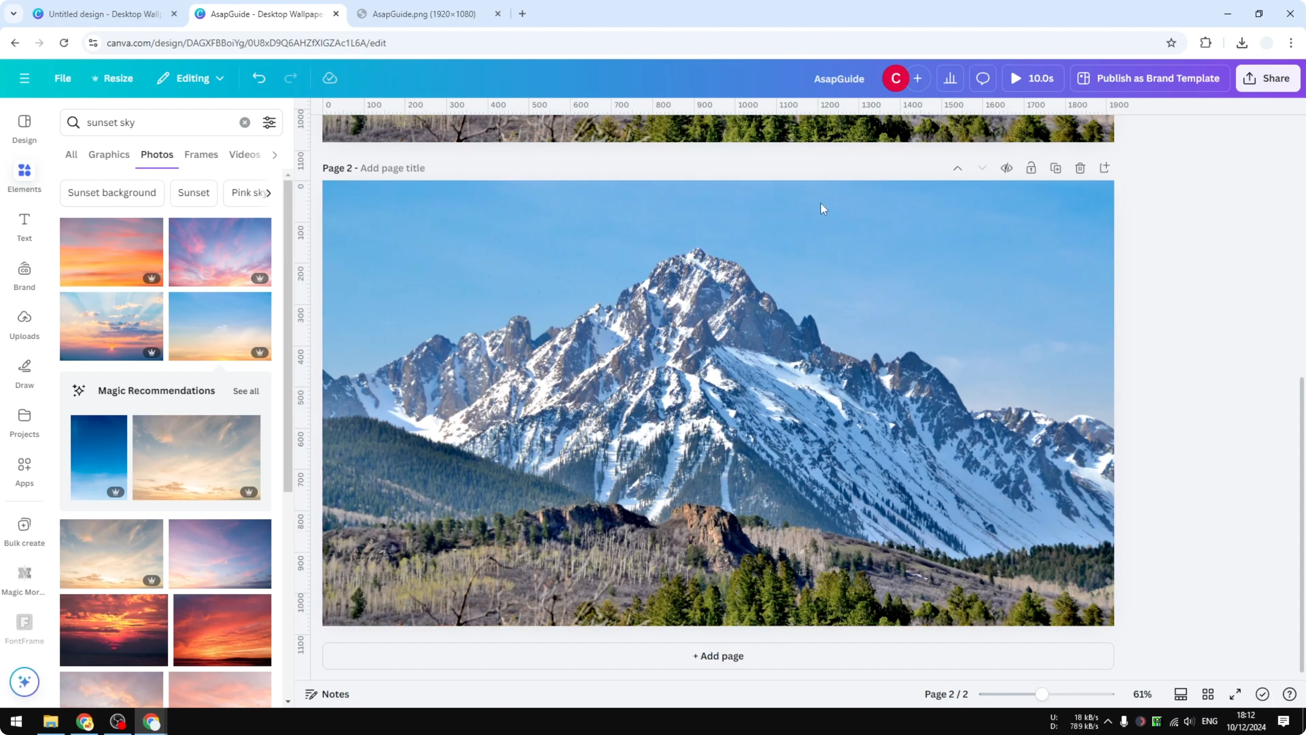Expand more photo categories with the chevron

pos(274,155)
